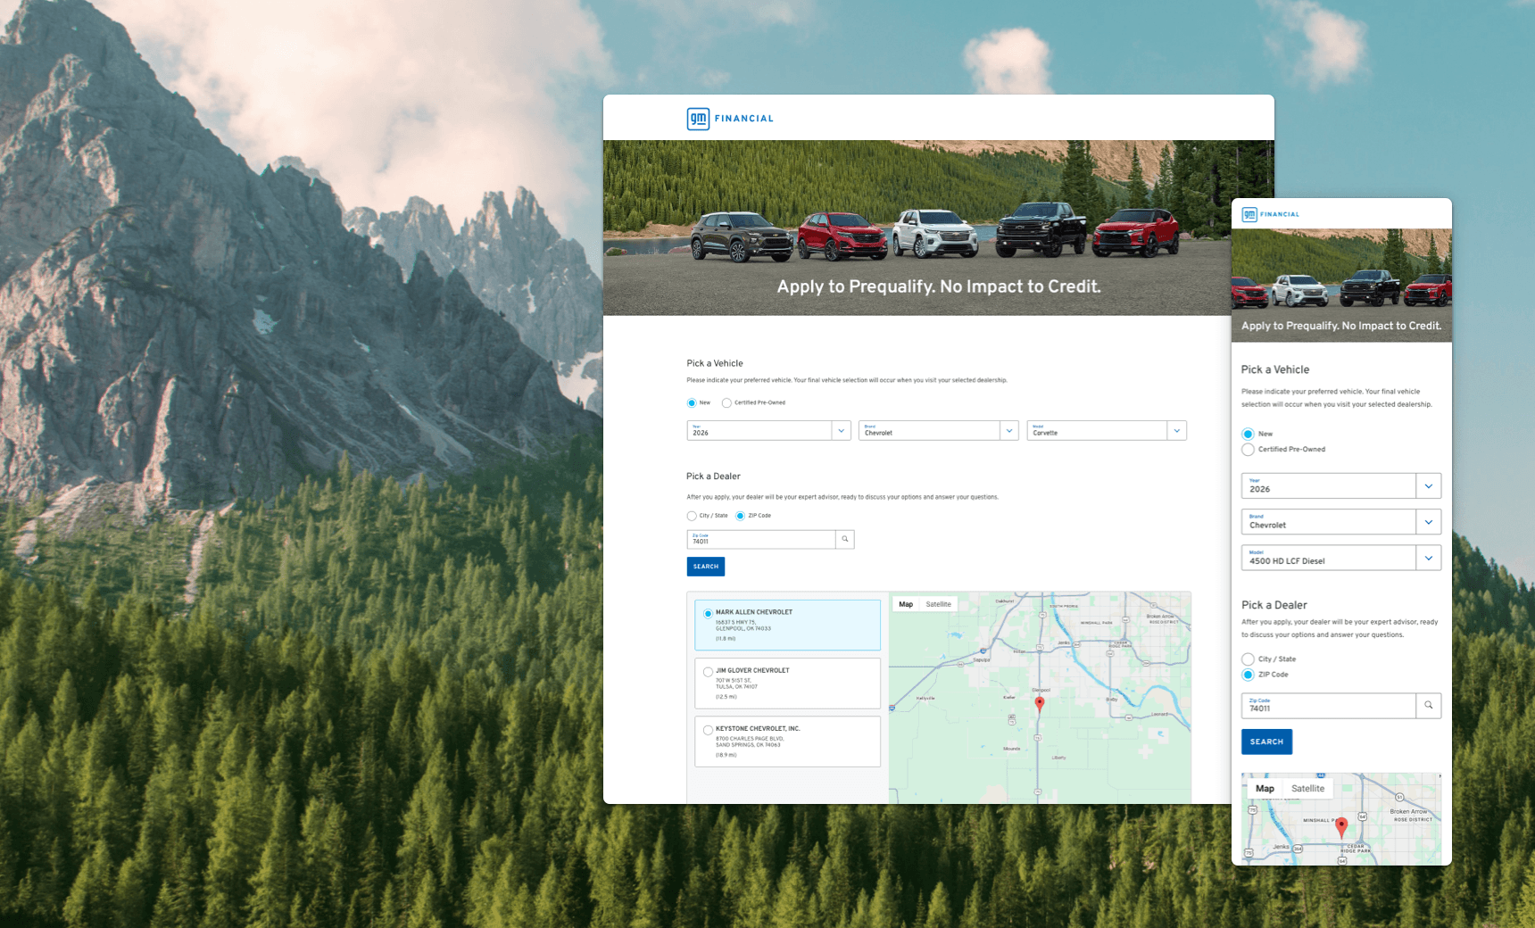The image size is (1535, 928).
Task: Click the ZIP search magnifier in desktop view
Action: tap(845, 539)
